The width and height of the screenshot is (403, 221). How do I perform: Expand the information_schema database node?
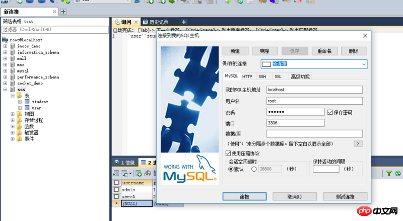(5, 52)
